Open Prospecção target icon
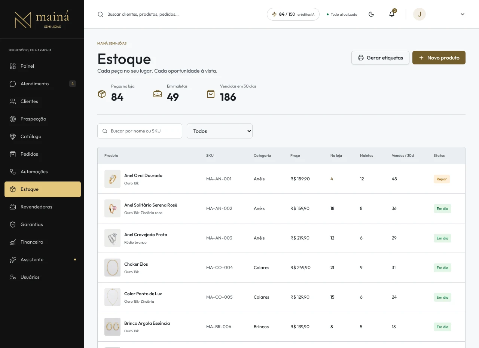This screenshot has height=348, width=479. click(x=13, y=119)
